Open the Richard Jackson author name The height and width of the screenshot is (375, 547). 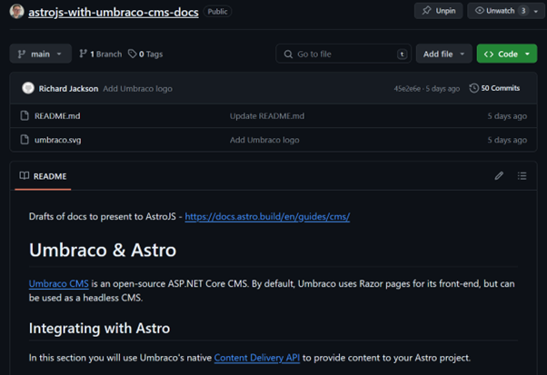68,89
